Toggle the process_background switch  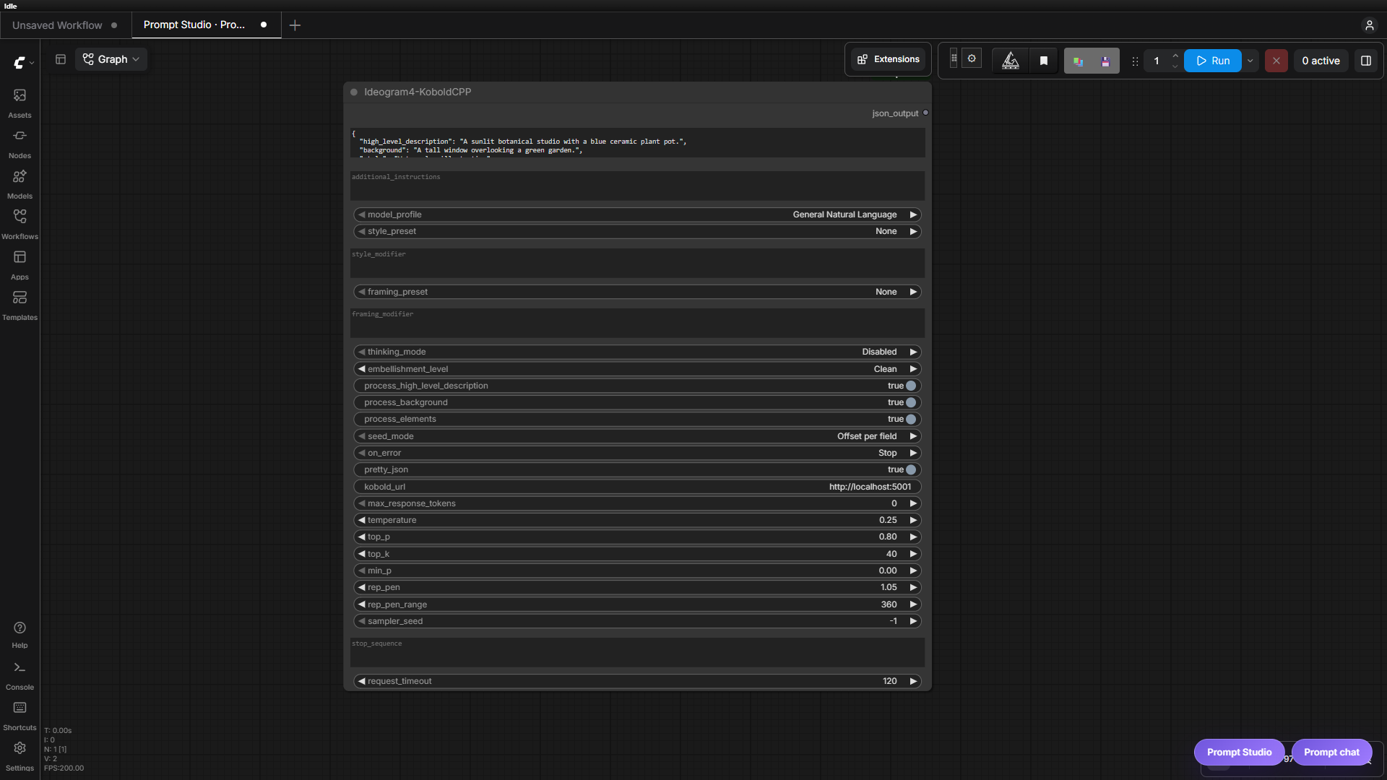[x=911, y=402]
